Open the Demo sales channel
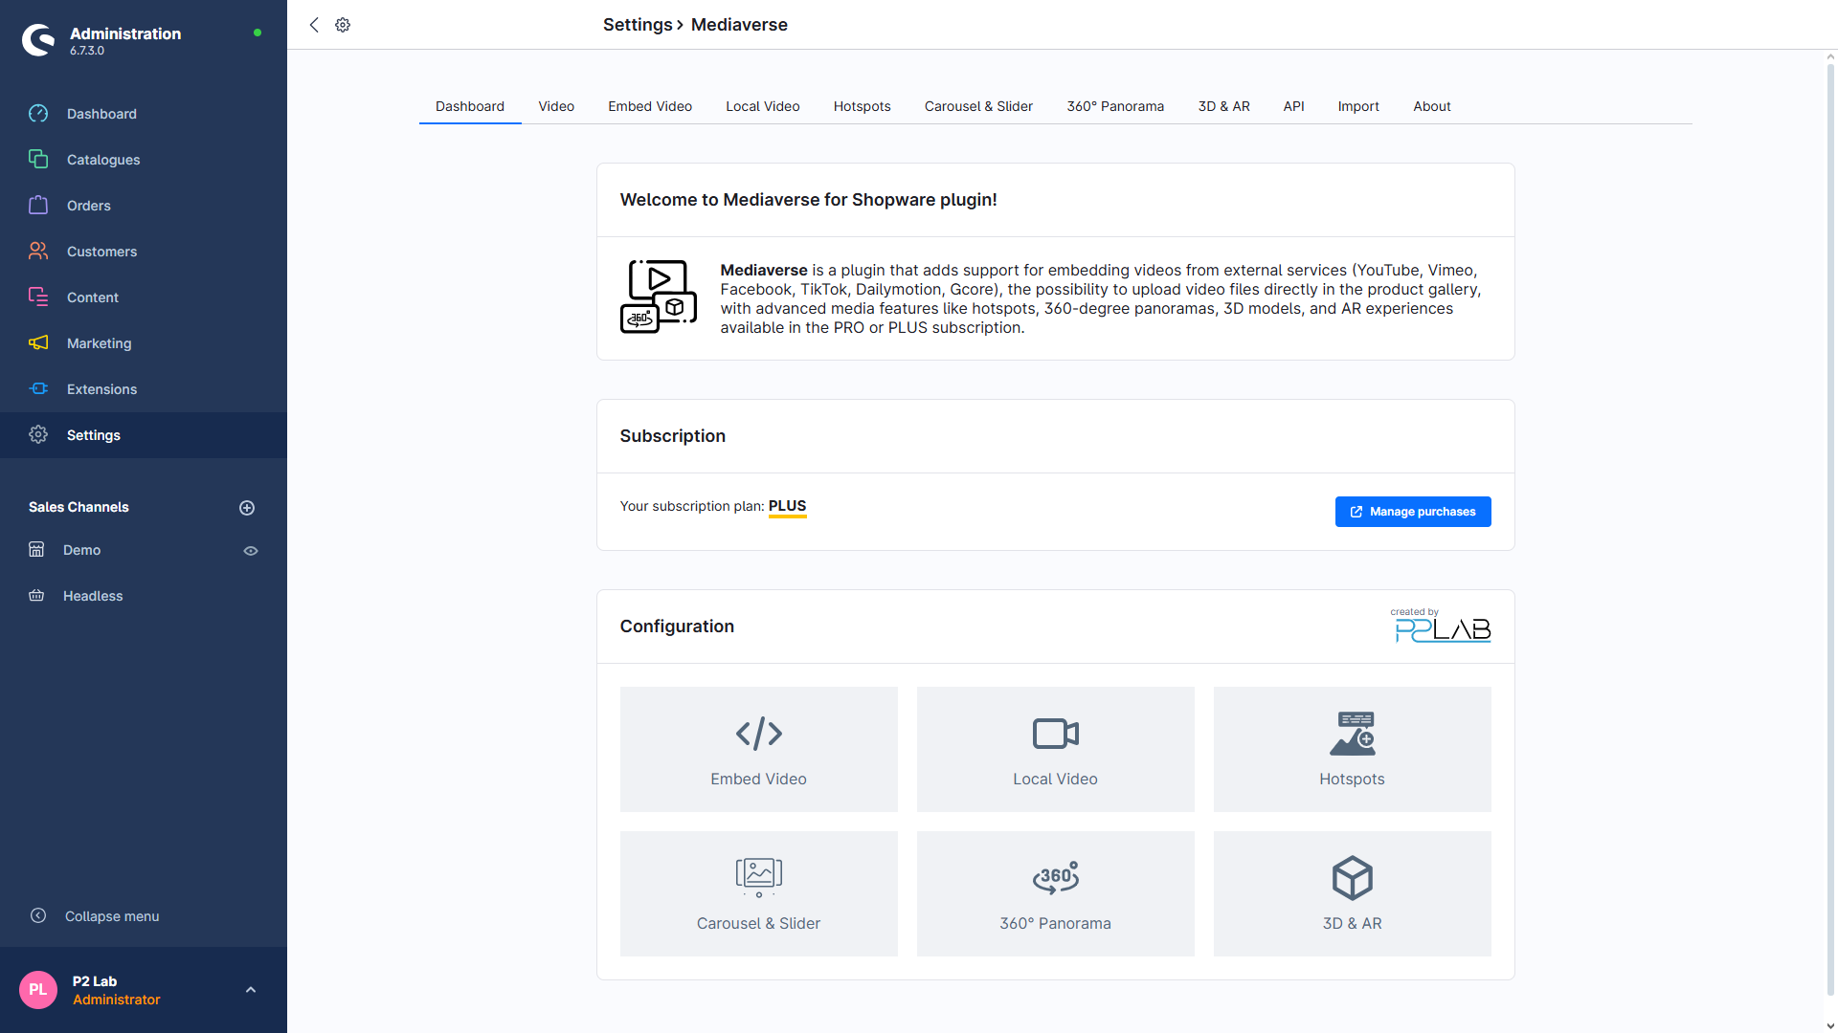1838x1033 pixels. coord(82,550)
